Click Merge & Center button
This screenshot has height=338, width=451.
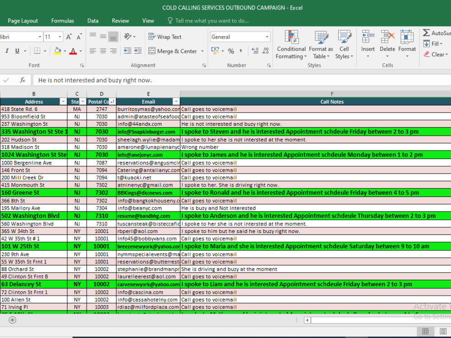(173, 51)
